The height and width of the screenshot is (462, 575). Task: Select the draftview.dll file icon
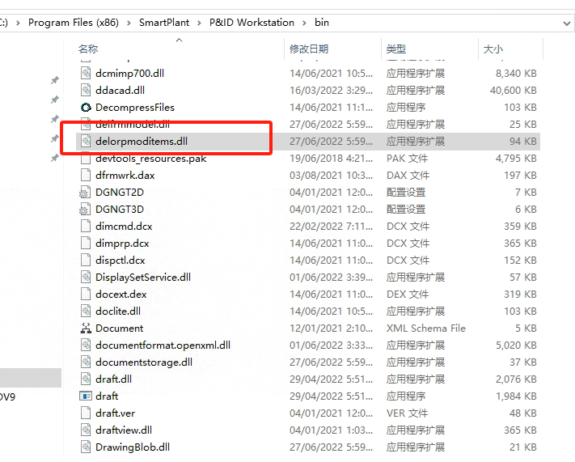tap(86, 430)
